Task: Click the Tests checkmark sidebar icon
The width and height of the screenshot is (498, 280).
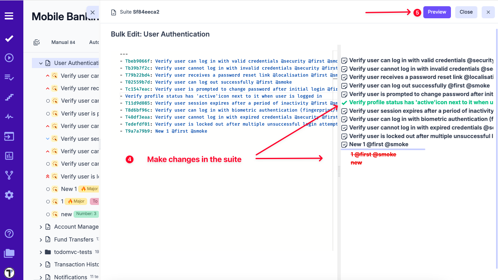Action: [9, 38]
